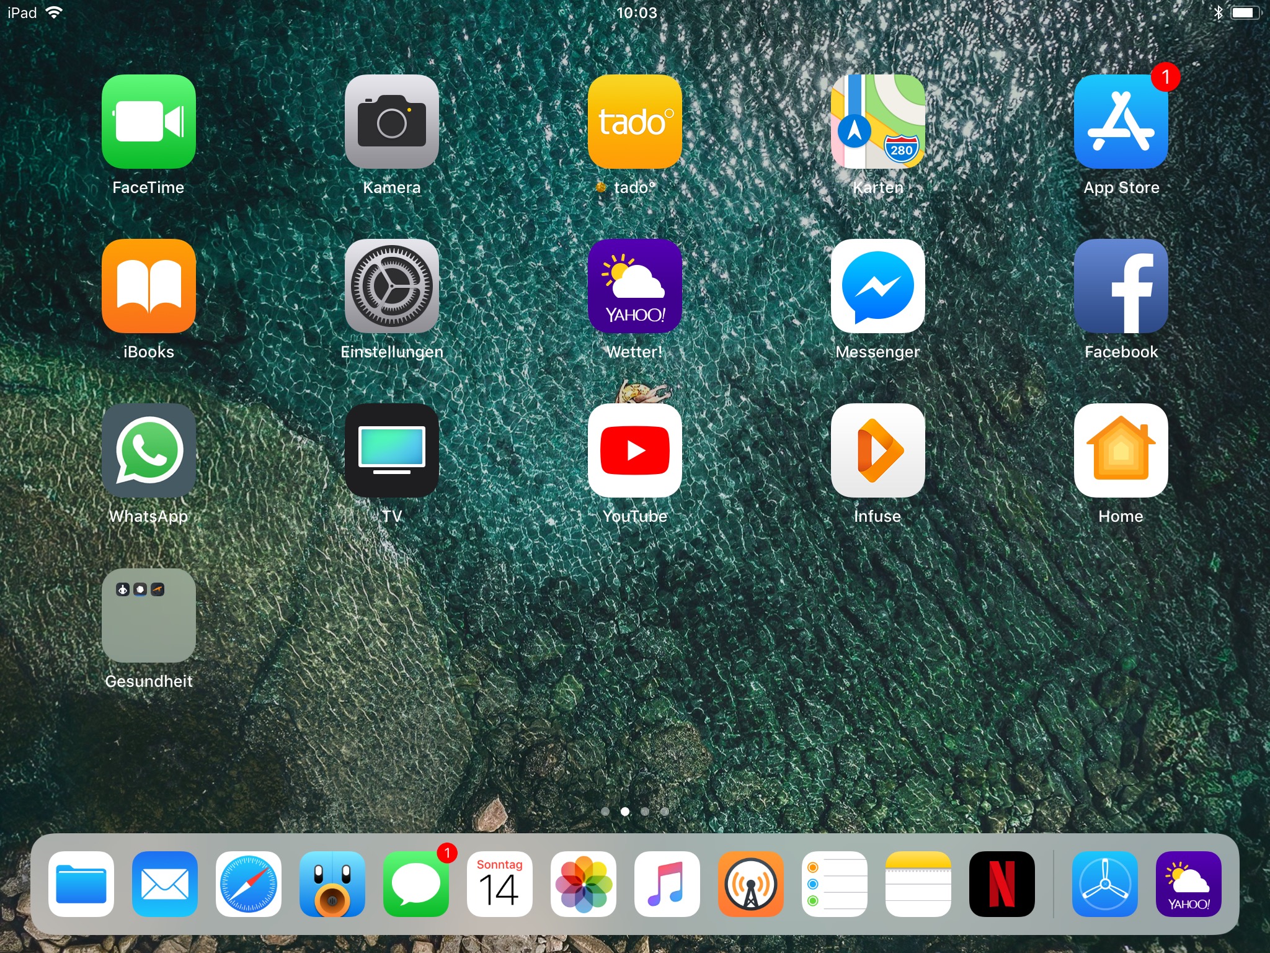Open the Music app in dock
This screenshot has height=953, width=1270.
point(667,884)
